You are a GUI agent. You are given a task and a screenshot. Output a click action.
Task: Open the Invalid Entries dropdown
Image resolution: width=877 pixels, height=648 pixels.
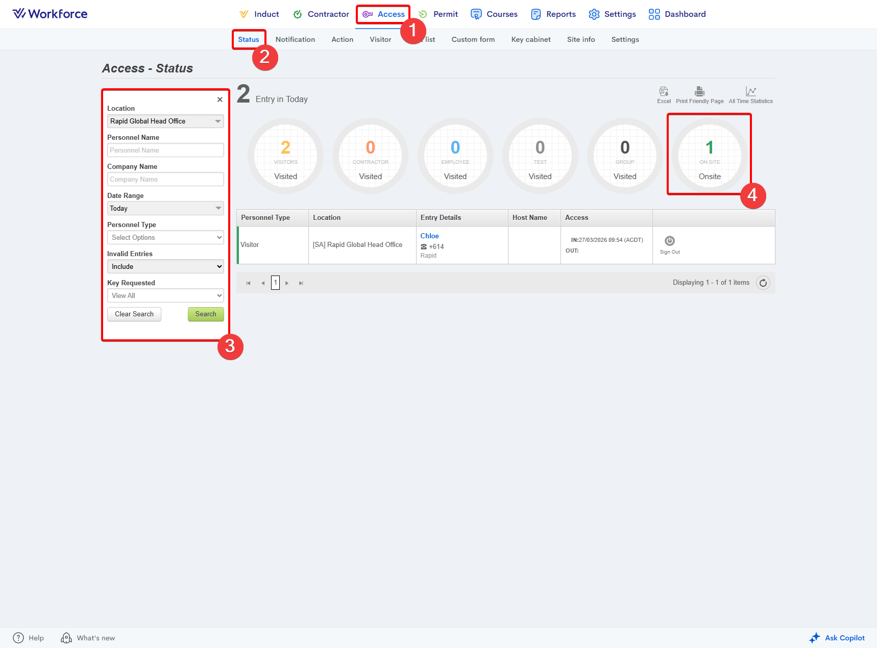click(165, 267)
